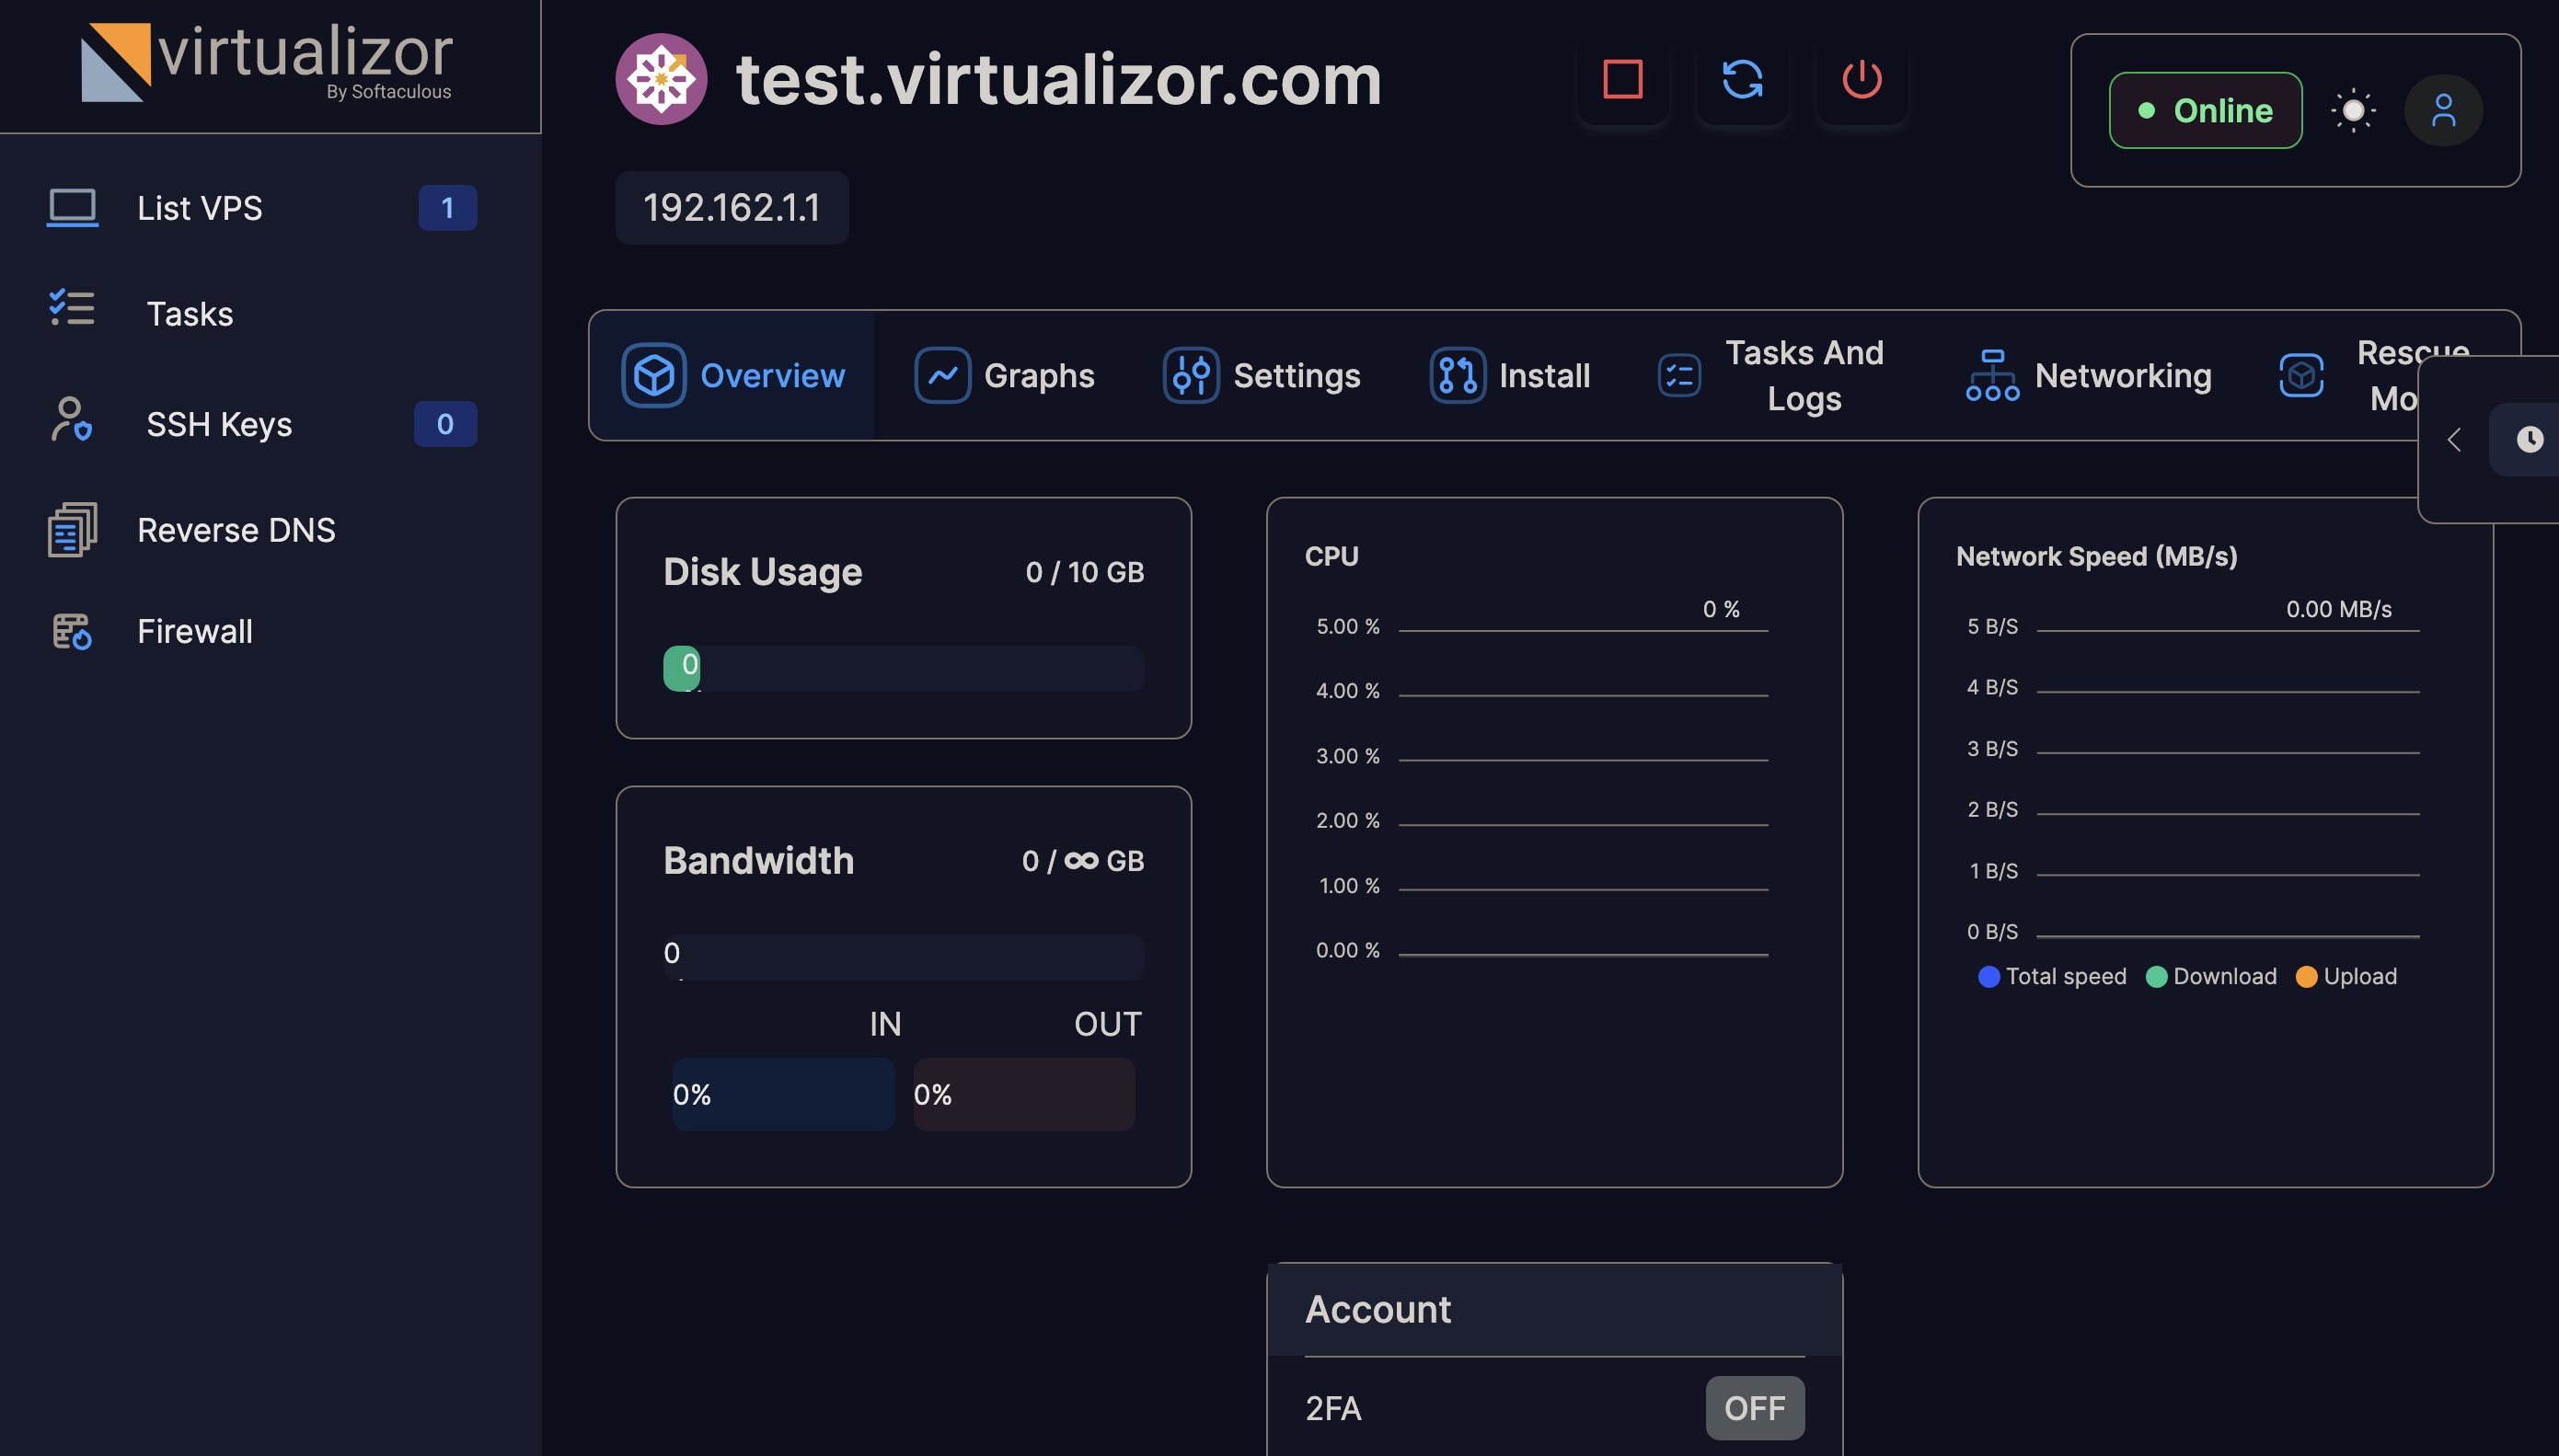Viewport: 2559px width, 1456px height.
Task: Click the Bandwidth IN 0% bar
Action: tap(783, 1094)
